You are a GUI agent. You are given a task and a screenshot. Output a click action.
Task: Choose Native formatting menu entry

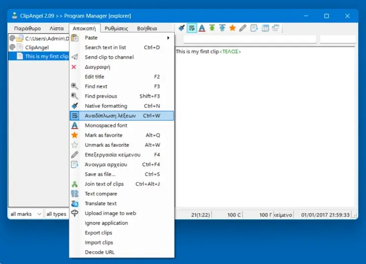tap(122, 106)
